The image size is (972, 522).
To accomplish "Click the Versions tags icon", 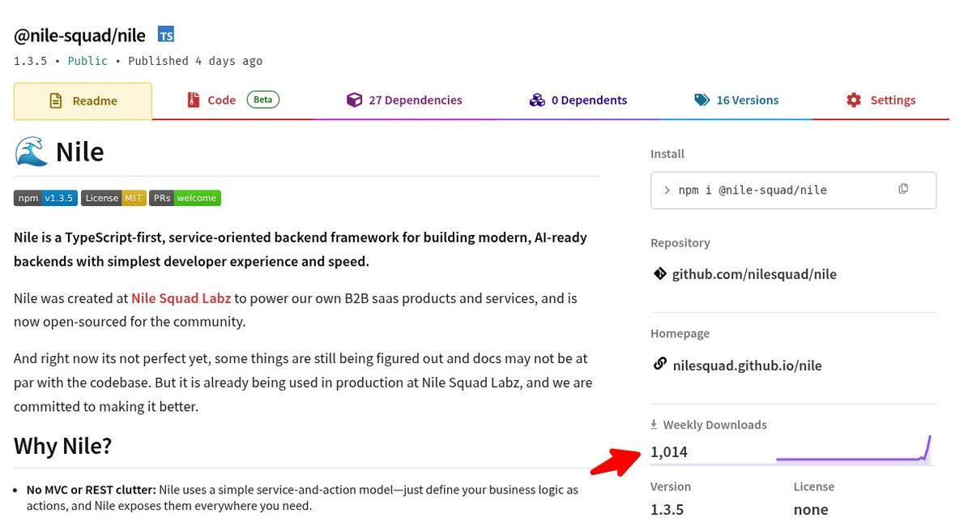I will coord(701,100).
